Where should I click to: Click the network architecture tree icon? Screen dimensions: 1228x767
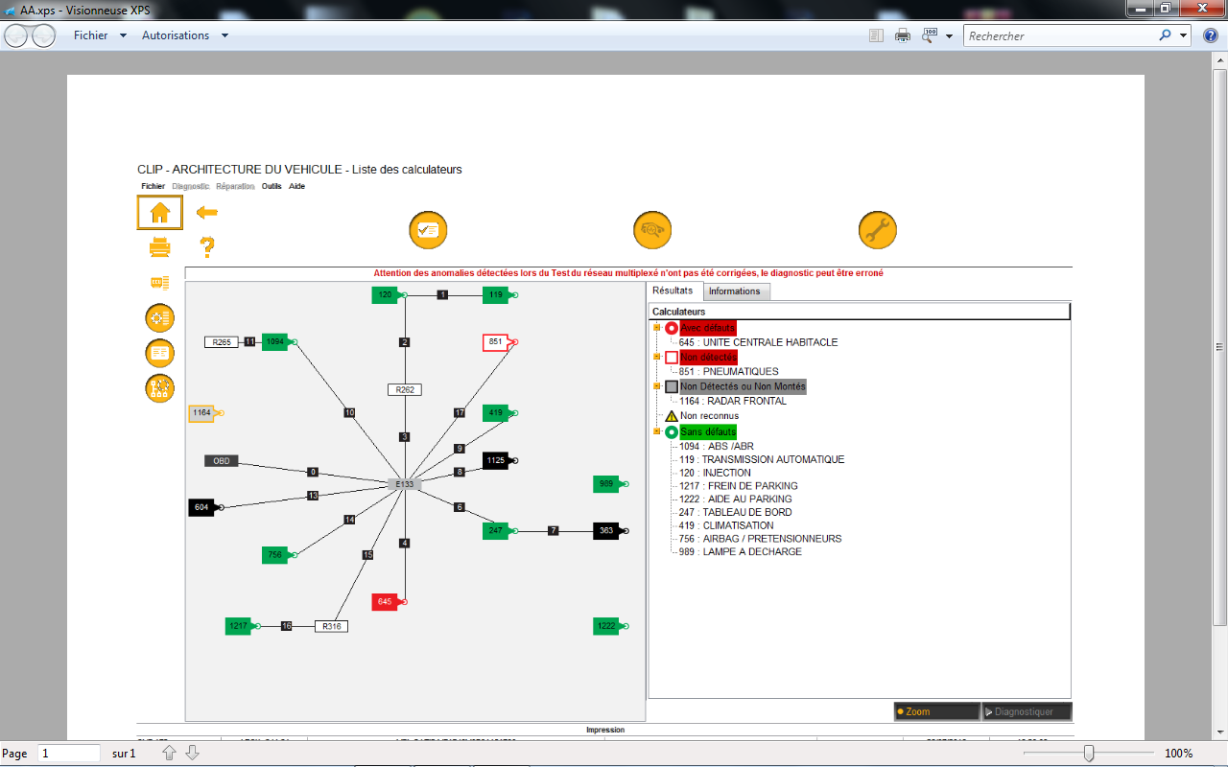(159, 388)
